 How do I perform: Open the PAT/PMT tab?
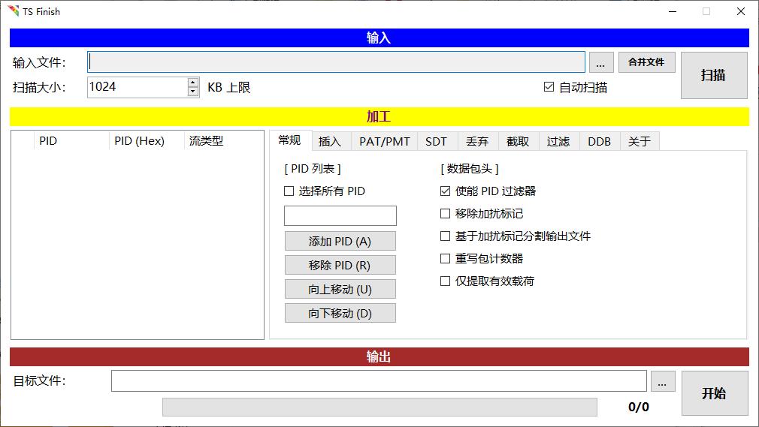pos(384,141)
